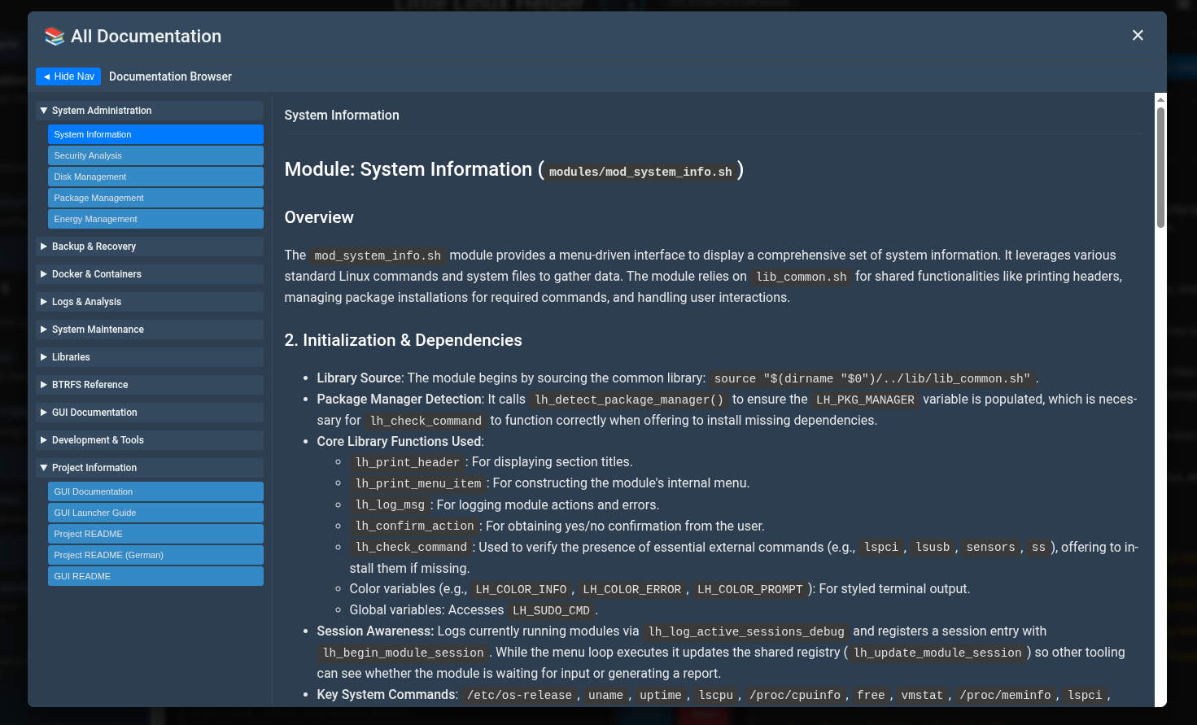The width and height of the screenshot is (1197, 725).
Task: Open the Disk Management doc
Action: [155, 177]
